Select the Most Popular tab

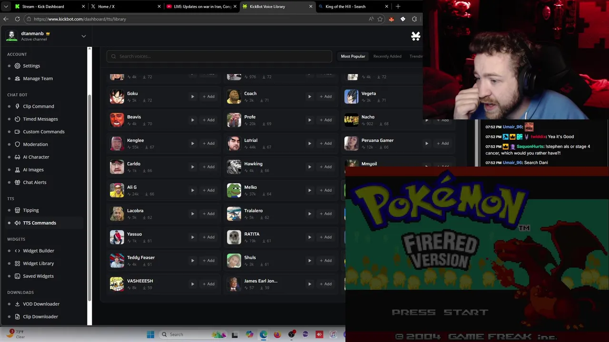point(353,56)
